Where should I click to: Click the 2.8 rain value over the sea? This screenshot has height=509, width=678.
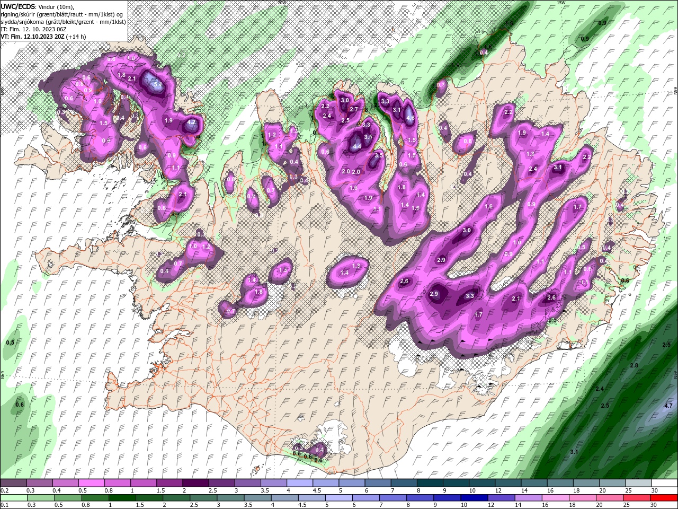pyautogui.click(x=634, y=366)
